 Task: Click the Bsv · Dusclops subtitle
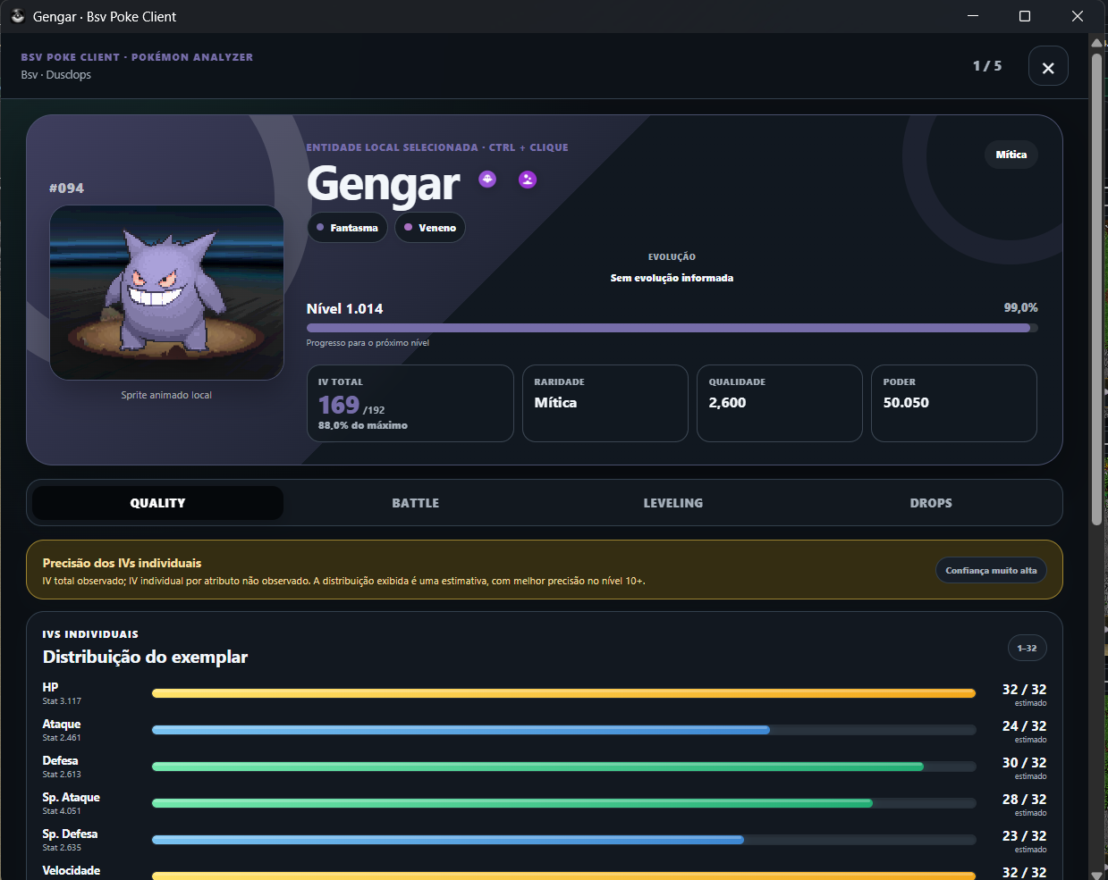[56, 75]
